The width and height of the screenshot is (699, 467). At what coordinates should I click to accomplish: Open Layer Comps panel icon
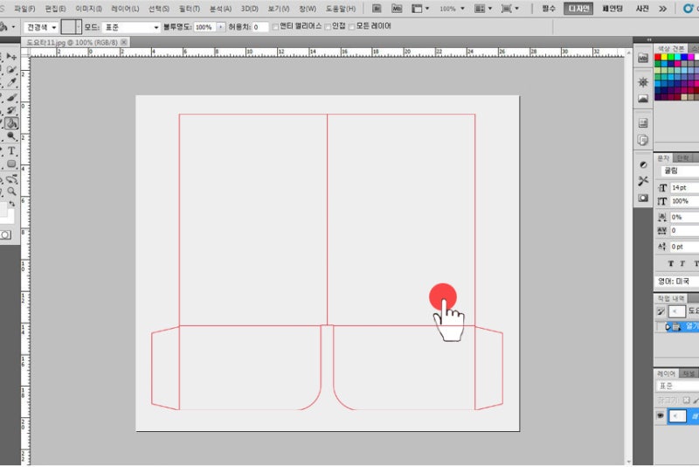pos(643,123)
